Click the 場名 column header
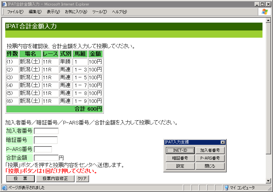This screenshot has height=192, width=273. pos(31,54)
